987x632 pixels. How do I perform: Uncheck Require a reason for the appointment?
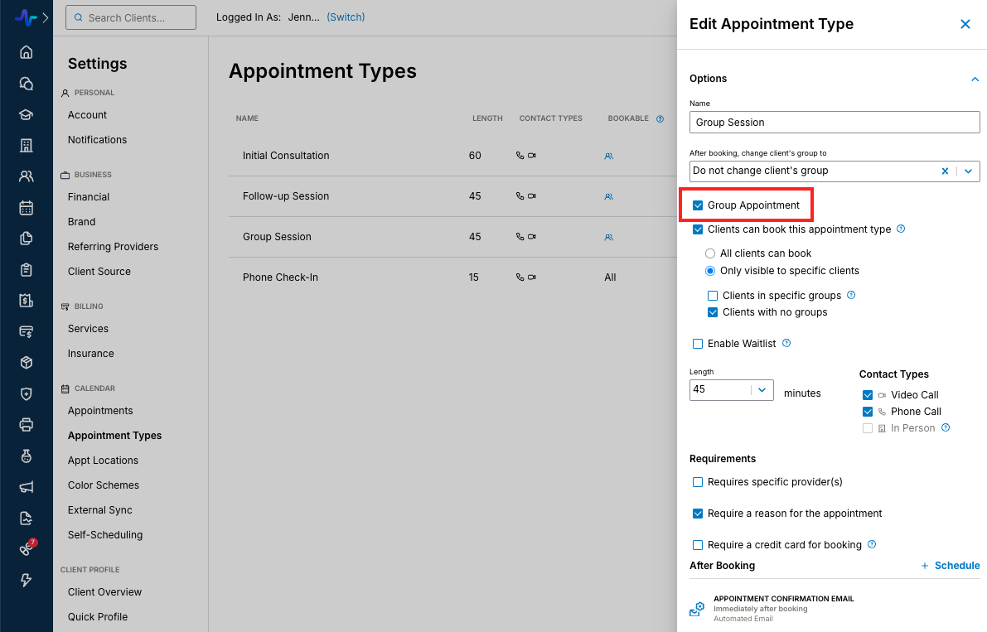pos(698,514)
